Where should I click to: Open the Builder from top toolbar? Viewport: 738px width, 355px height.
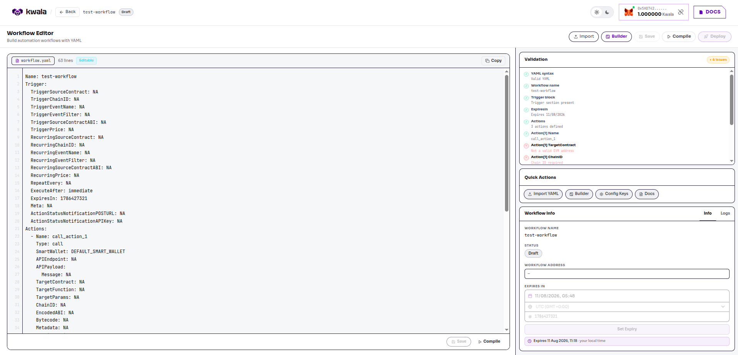[616, 37]
